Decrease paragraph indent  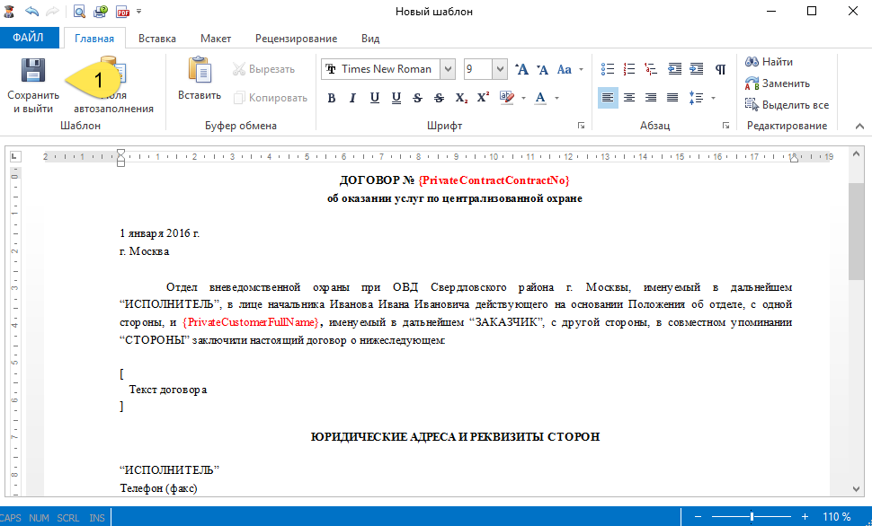coord(674,69)
